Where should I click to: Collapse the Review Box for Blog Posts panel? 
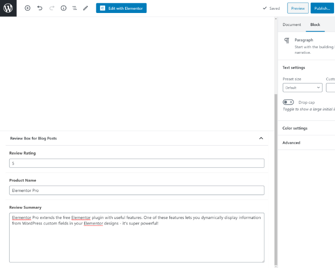click(x=261, y=138)
